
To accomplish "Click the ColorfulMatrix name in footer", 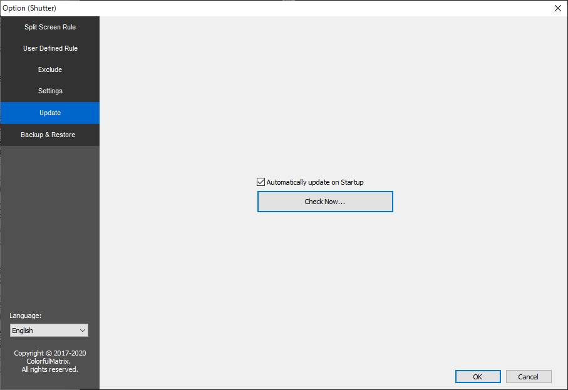I will point(49,361).
